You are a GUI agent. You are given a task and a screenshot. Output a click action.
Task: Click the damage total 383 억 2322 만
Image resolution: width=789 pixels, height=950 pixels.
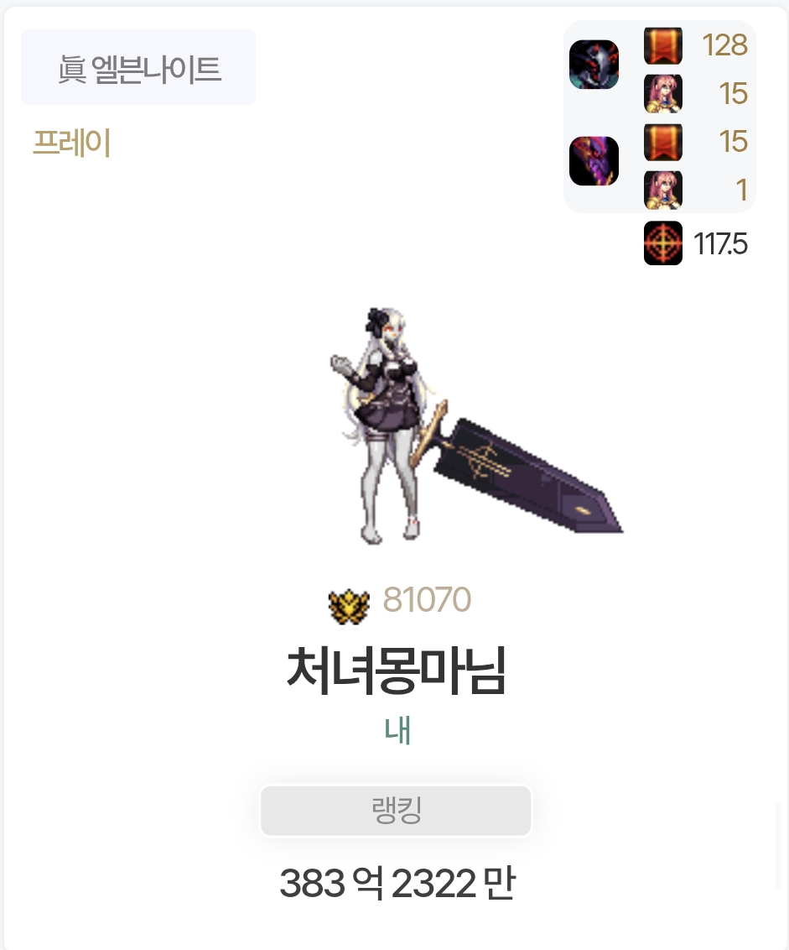point(397,883)
